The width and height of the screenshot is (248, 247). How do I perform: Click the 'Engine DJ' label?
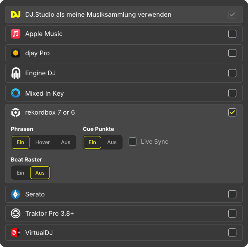40,73
